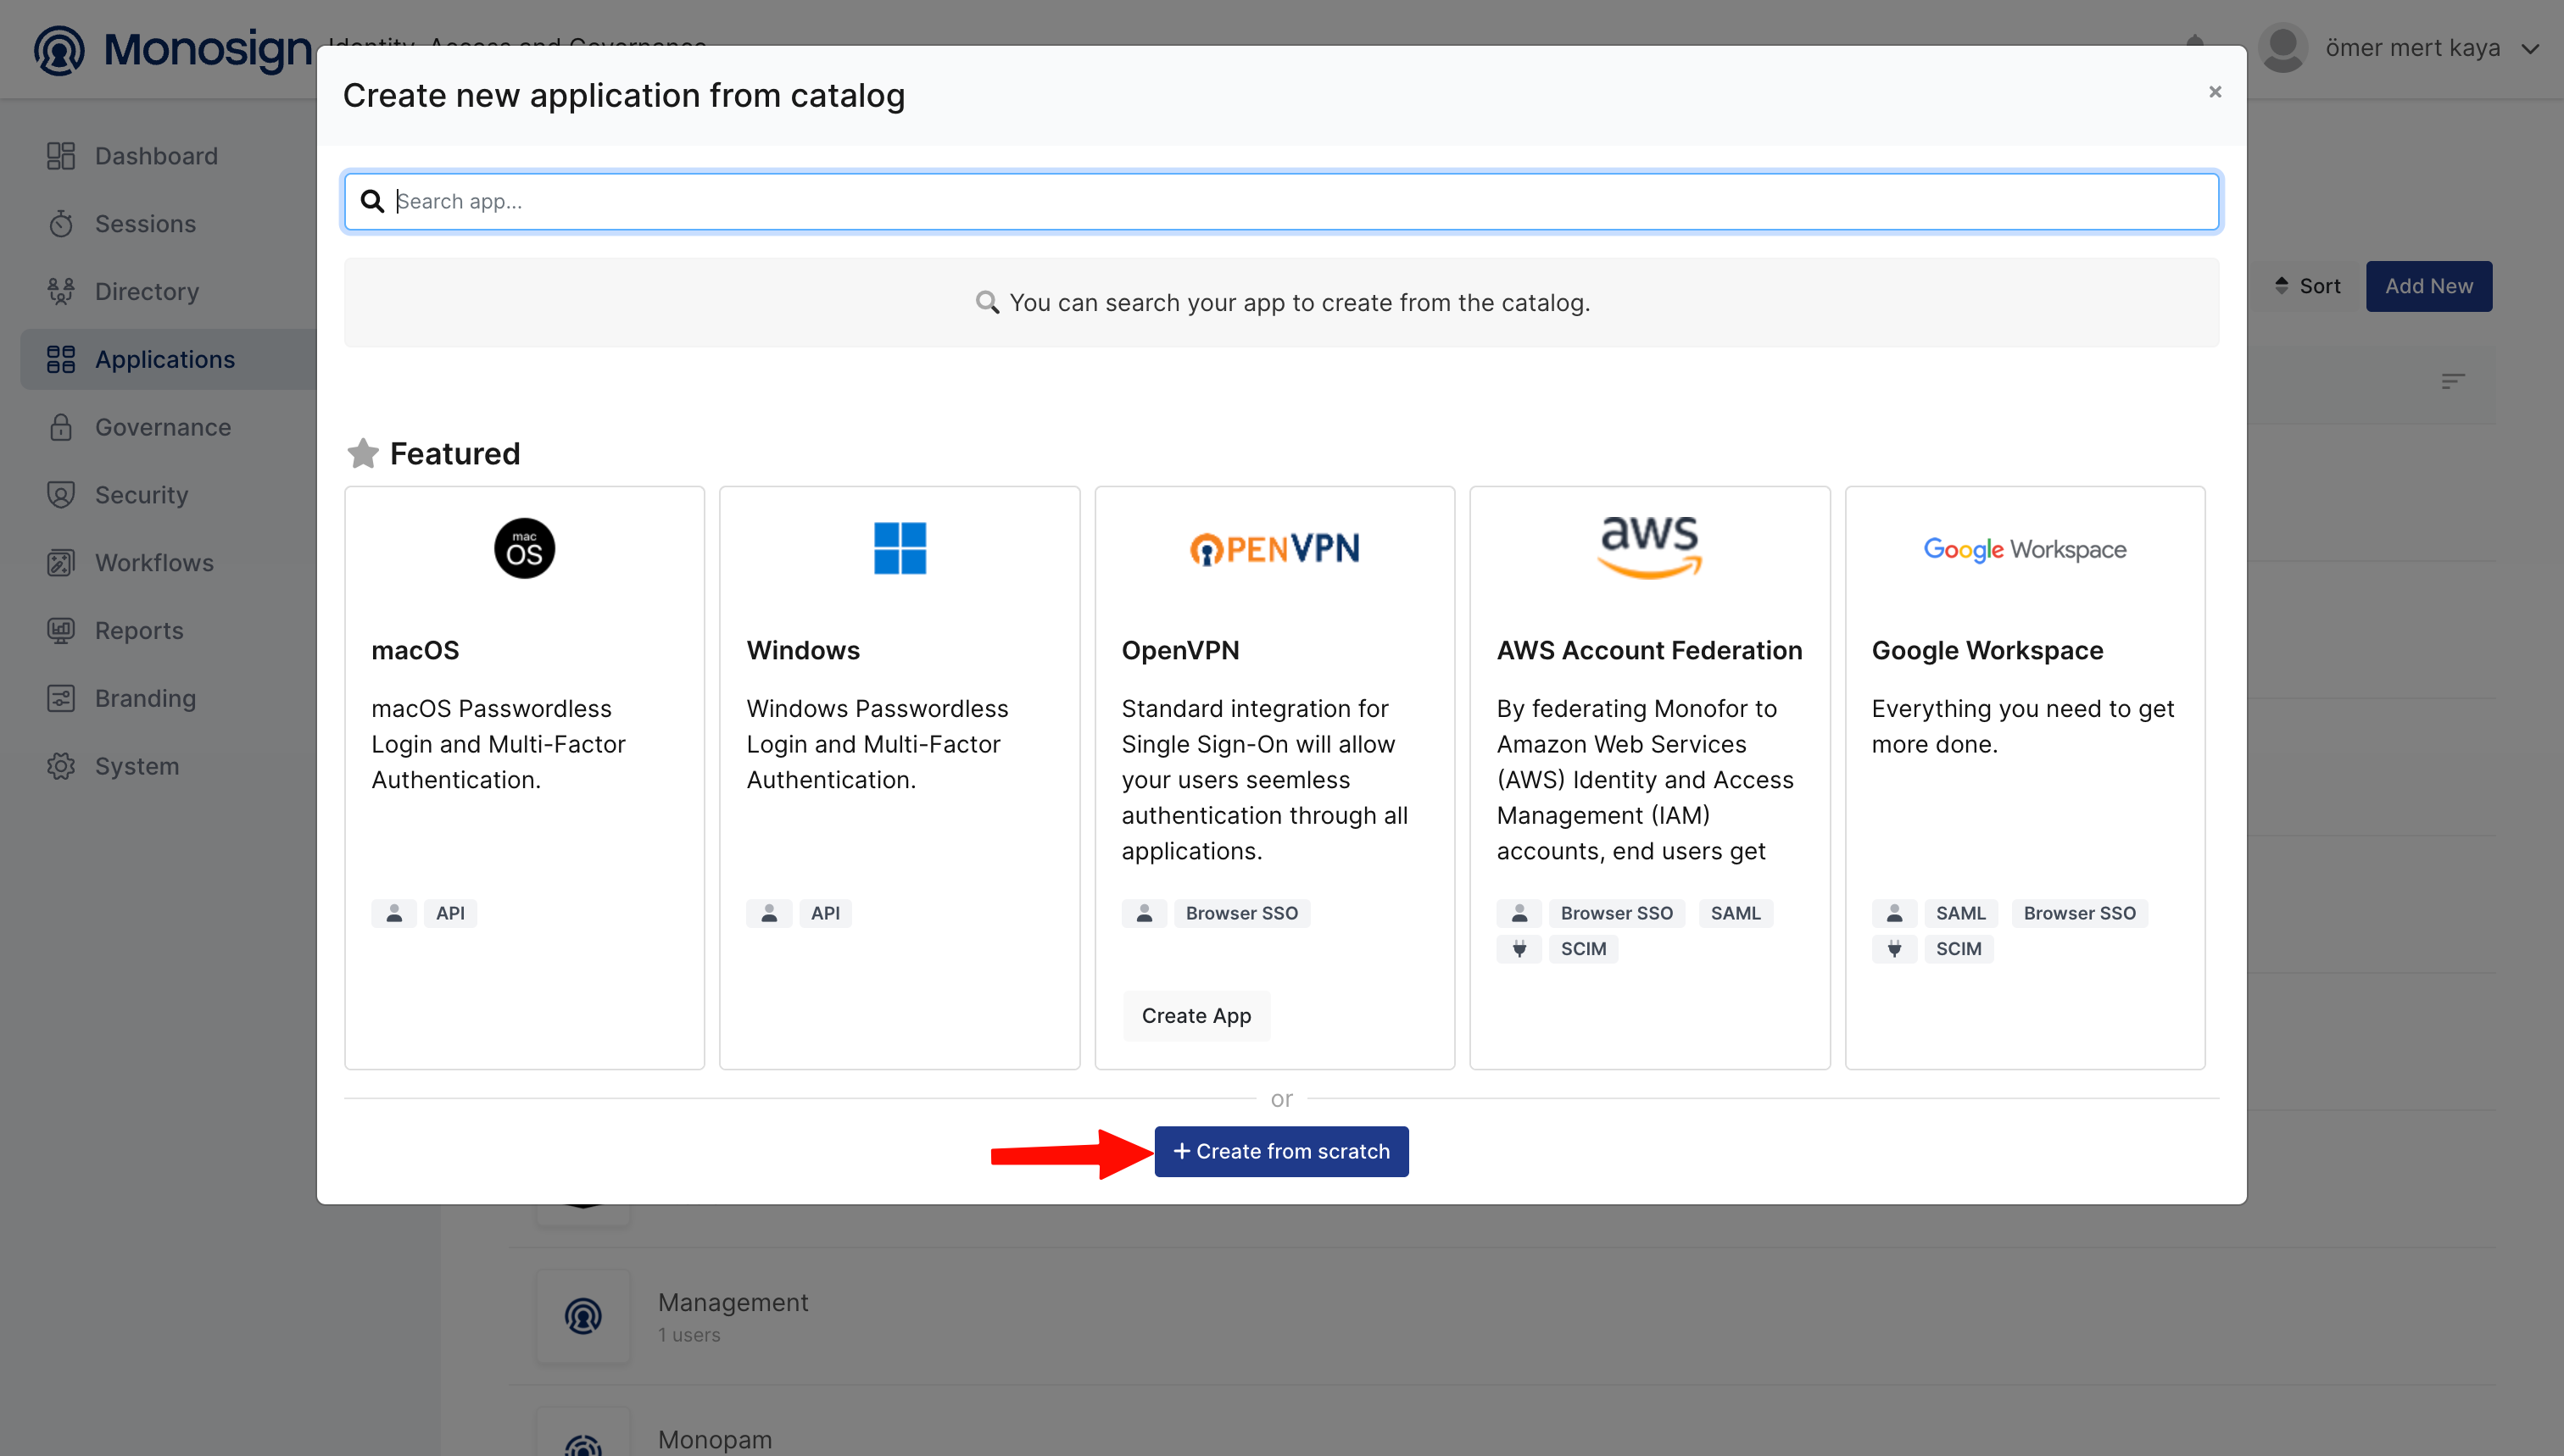The image size is (2564, 1456).
Task: Click the Branding sliders icon
Action: coord(61,699)
